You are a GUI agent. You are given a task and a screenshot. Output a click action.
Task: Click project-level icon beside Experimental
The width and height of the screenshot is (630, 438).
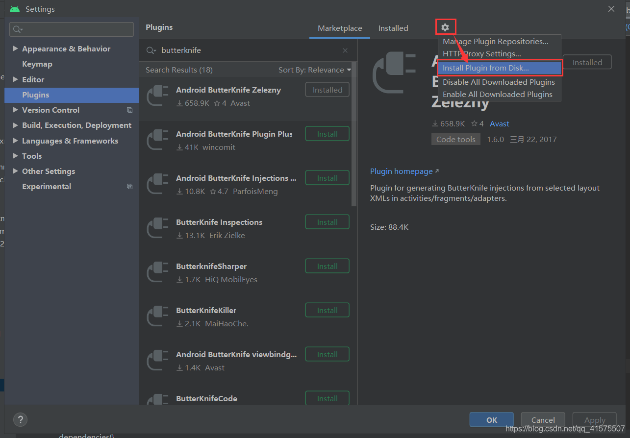click(x=129, y=187)
